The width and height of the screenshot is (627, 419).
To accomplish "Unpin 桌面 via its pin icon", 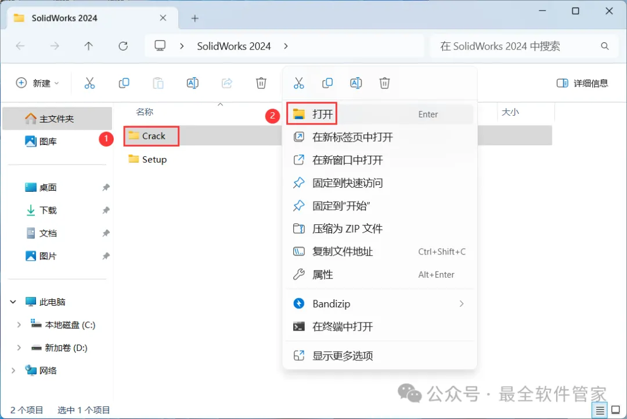I will coord(106,187).
